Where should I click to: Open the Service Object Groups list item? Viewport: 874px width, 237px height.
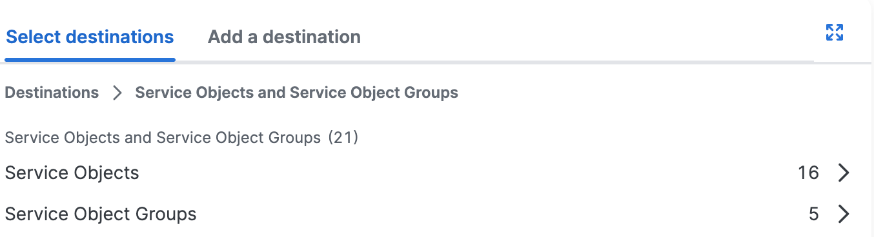pos(427,214)
